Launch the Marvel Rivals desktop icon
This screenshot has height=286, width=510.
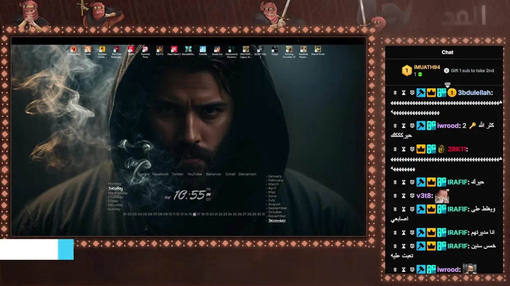click(x=318, y=51)
